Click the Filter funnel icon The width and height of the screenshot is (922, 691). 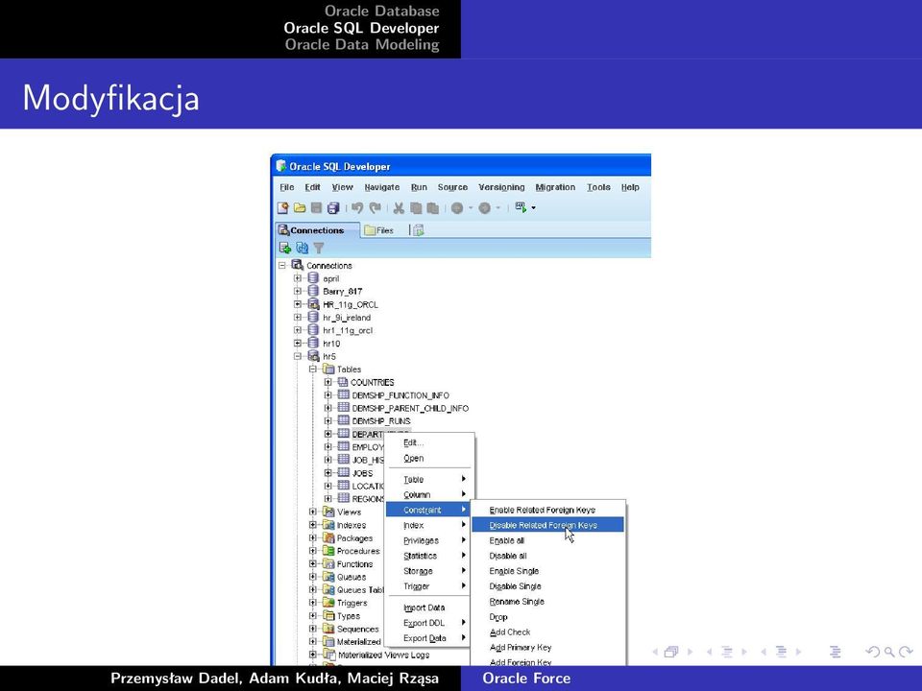(319, 249)
